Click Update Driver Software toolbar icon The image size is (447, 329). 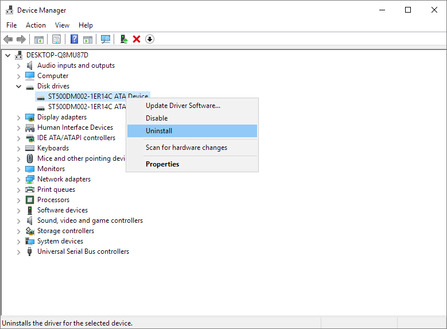pyautogui.click(x=123, y=39)
